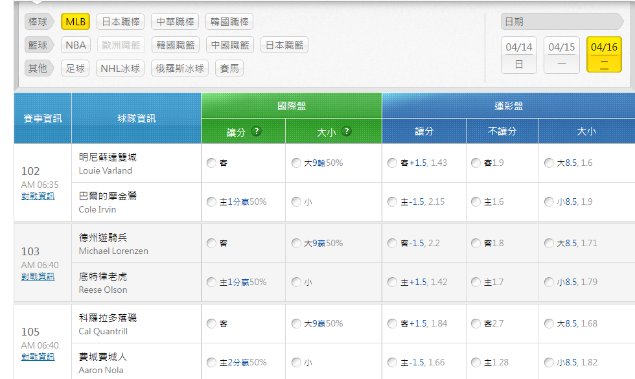Screen dimensions: 635x379
Task: Switch to the 俄羅斯冰球 tab
Action: [x=180, y=69]
